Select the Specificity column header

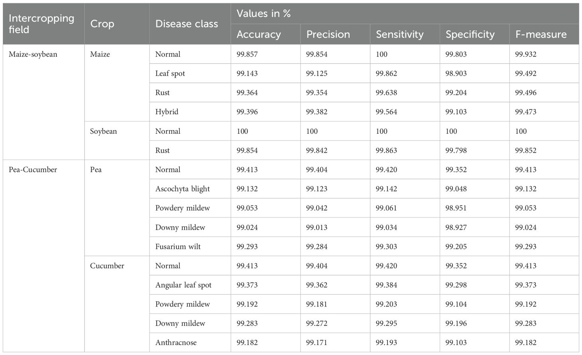470,35
